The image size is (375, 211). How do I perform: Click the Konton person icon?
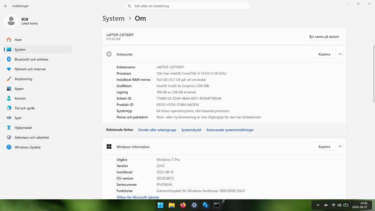click(9, 98)
